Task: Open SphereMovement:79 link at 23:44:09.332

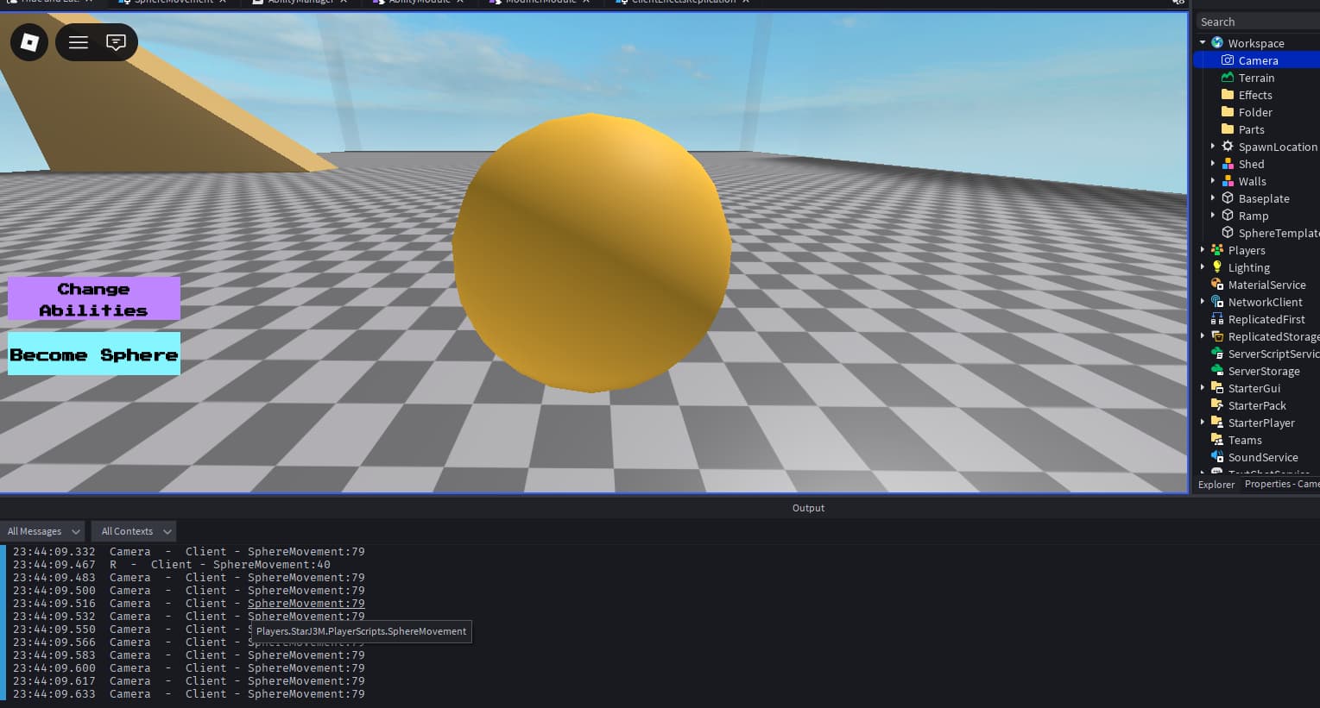Action: (306, 552)
